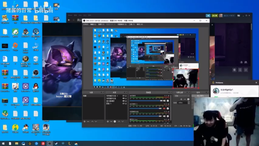Open the 查看(V) menu in OBS

pos(101,24)
